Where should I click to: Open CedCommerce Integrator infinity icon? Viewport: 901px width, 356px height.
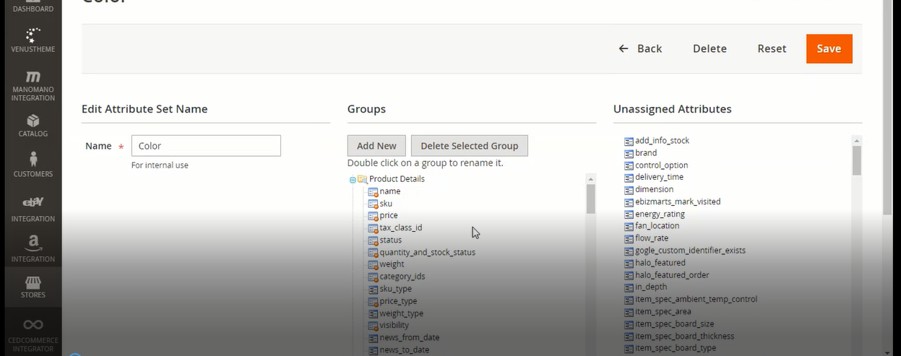point(33,324)
